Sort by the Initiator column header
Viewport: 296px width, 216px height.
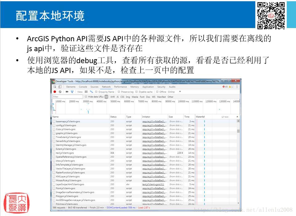point(154,117)
